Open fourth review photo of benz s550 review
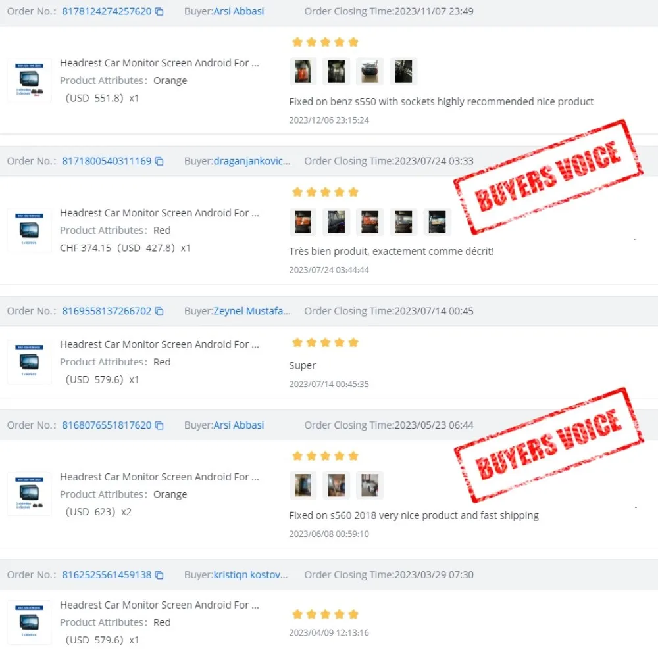 404,71
